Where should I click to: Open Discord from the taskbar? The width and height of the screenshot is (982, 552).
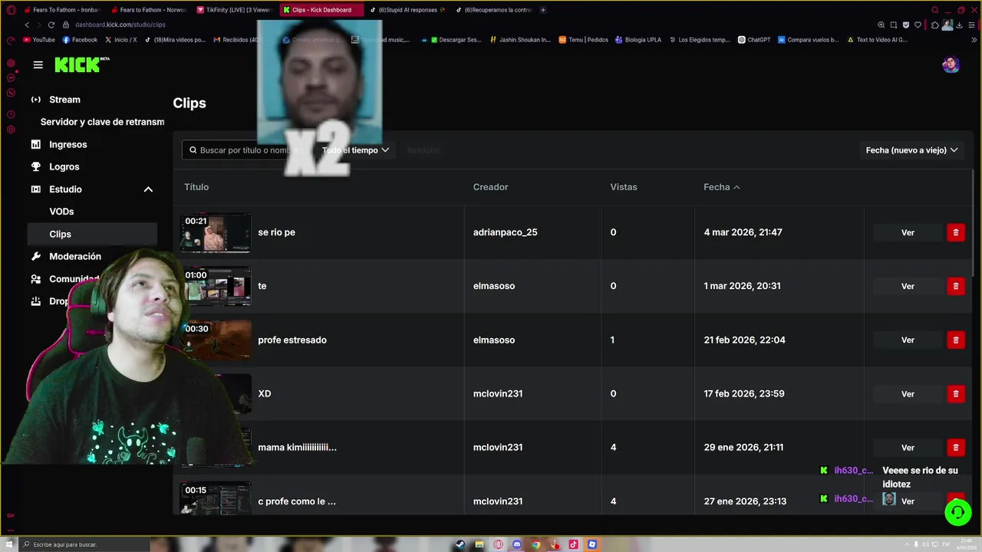tap(517, 544)
